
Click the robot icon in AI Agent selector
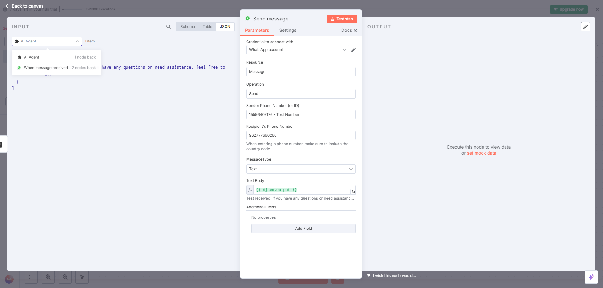coord(16,41)
